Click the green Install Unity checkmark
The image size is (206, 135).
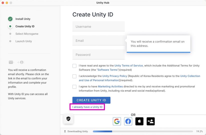pyautogui.click(x=10, y=19)
